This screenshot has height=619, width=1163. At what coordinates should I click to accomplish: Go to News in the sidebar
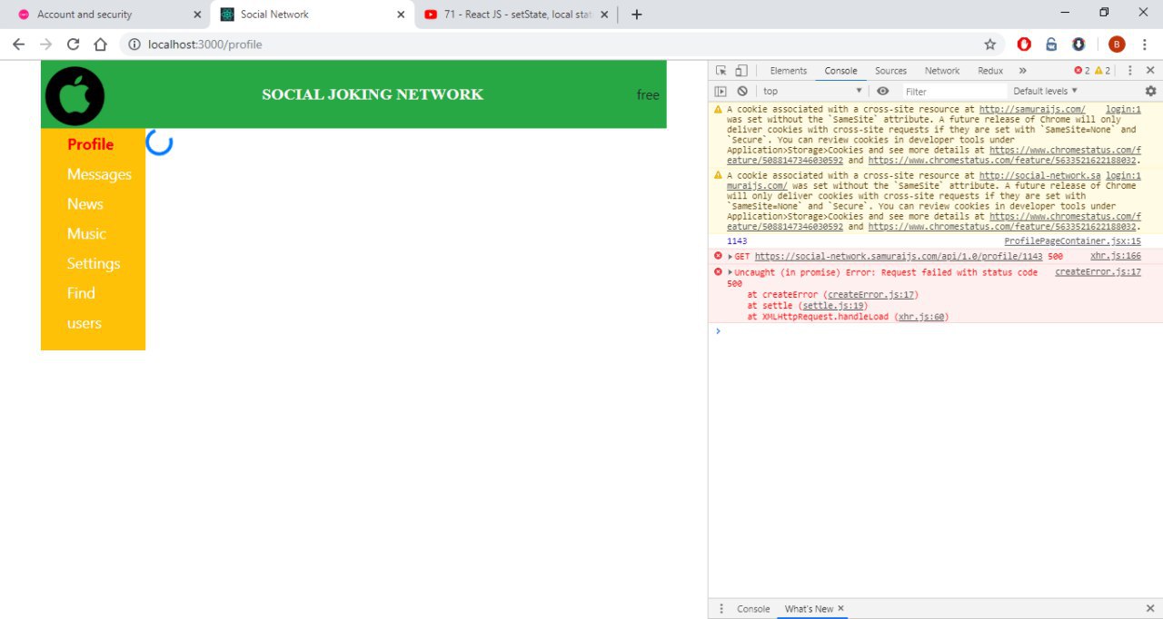click(84, 204)
